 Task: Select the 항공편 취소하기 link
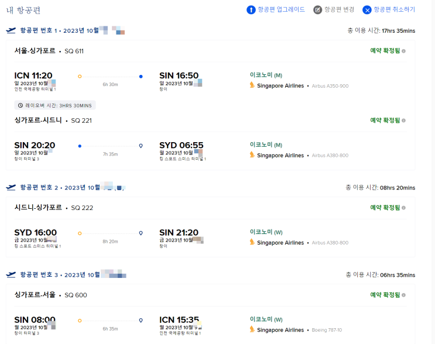tap(394, 10)
